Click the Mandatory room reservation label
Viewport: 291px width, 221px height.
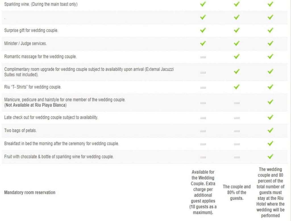30,192
